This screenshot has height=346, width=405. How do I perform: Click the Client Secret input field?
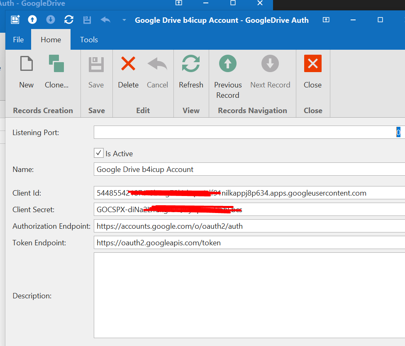[x=249, y=210]
